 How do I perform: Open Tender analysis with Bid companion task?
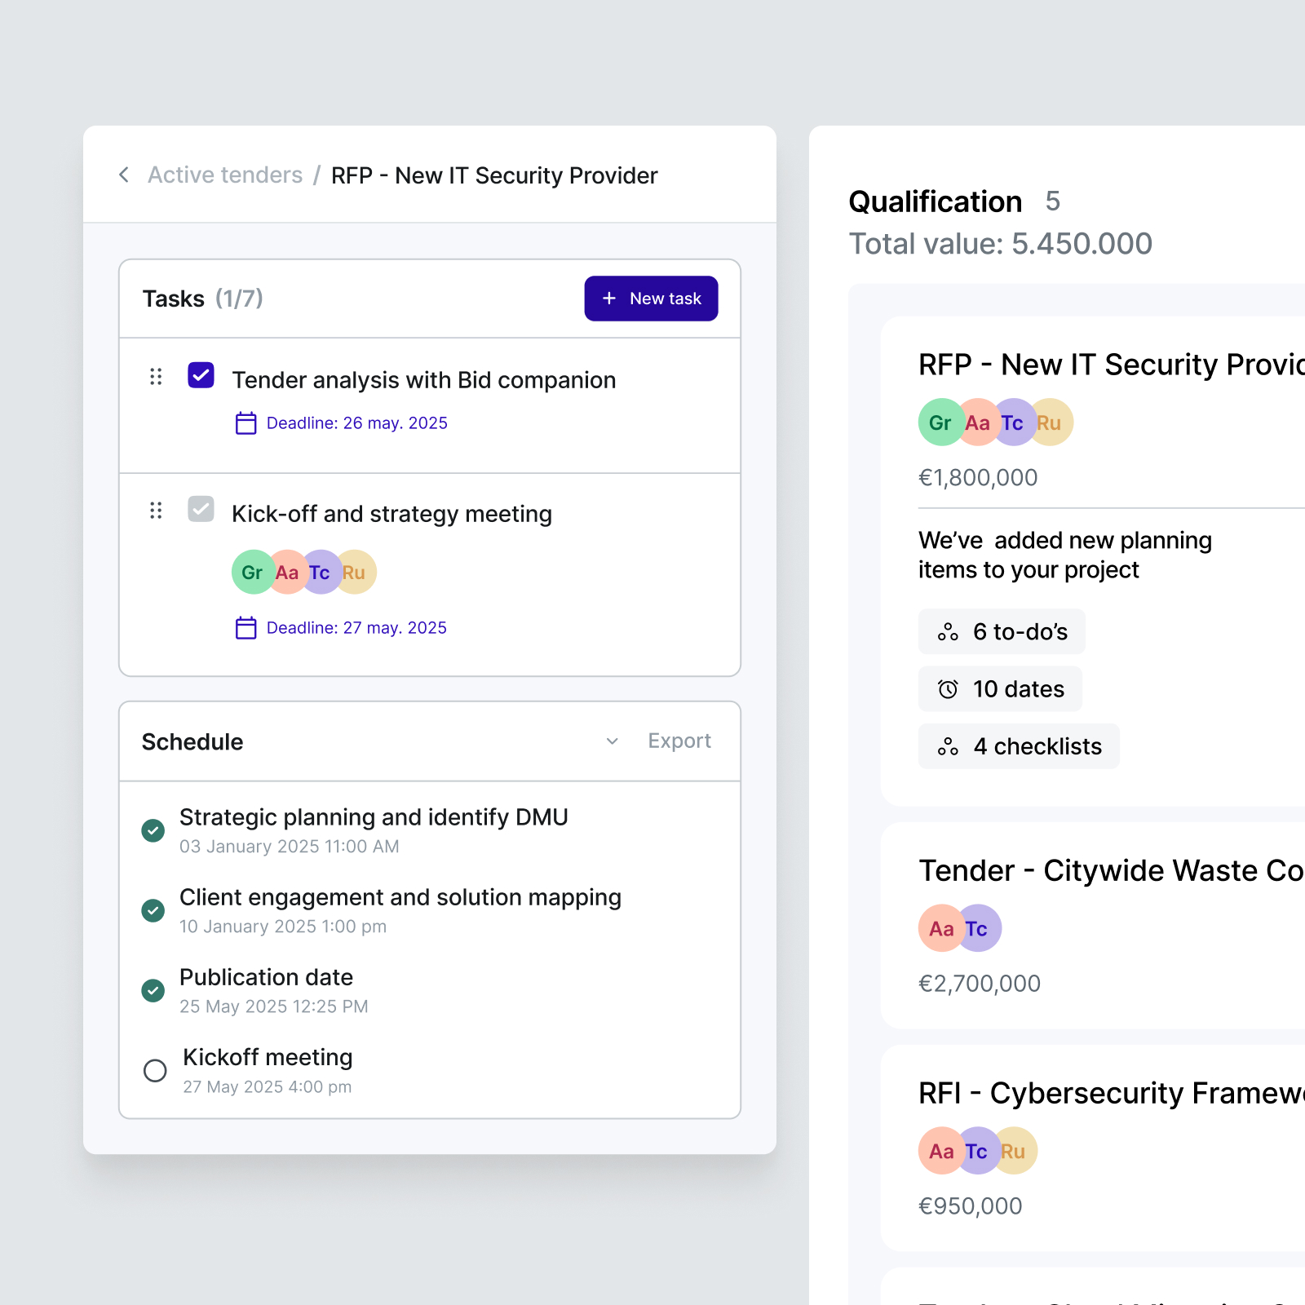424,380
